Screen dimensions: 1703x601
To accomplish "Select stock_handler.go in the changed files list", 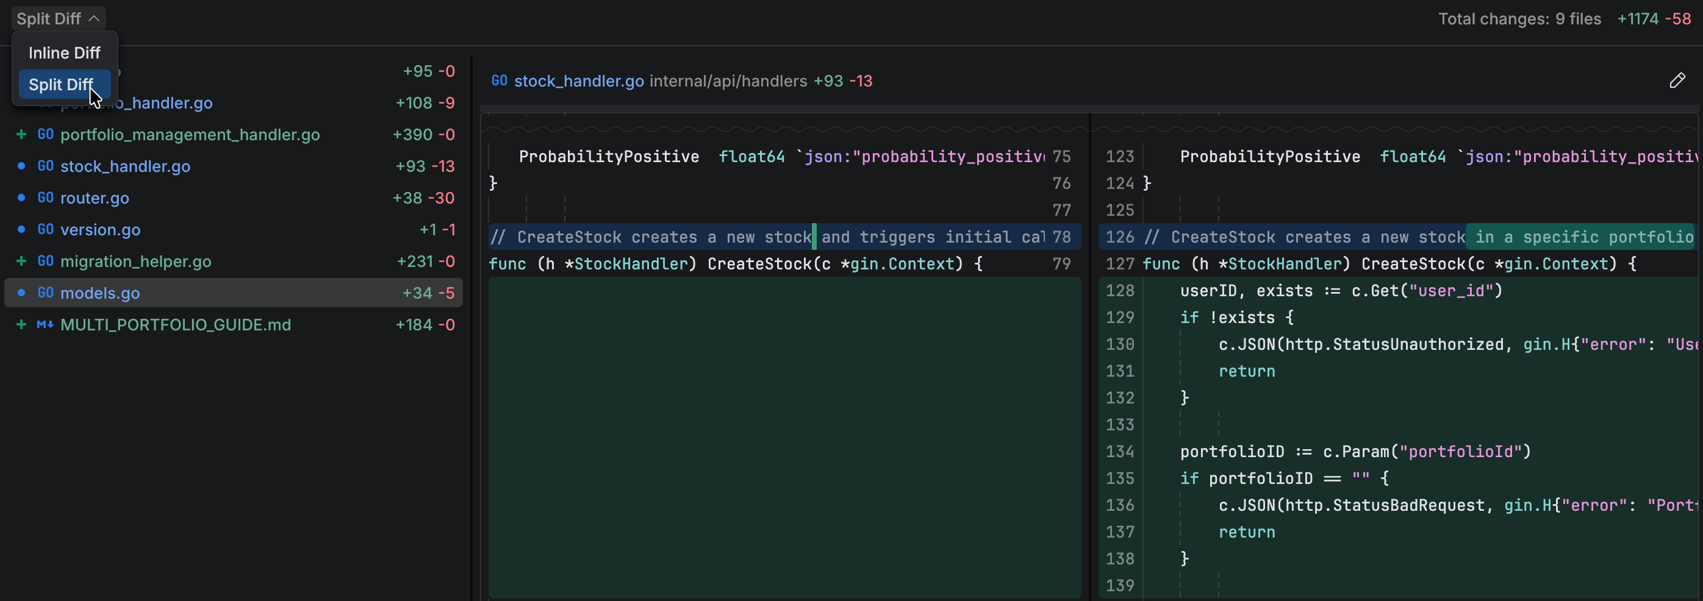I will tap(125, 166).
